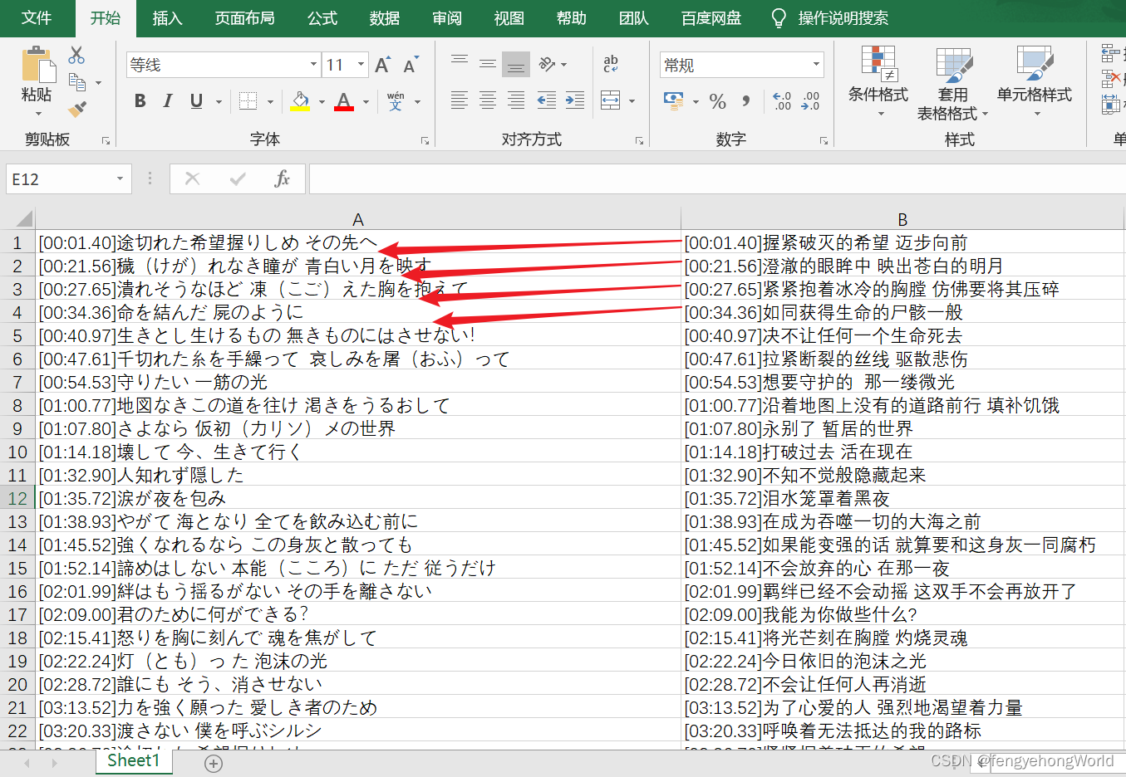Viewport: 1126px width, 777px height.
Task: Click the formula bar input field
Action: pyautogui.click(x=717, y=178)
